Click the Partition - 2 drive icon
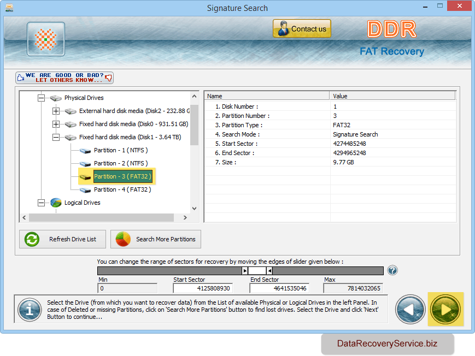475x356 pixels. 85,164
